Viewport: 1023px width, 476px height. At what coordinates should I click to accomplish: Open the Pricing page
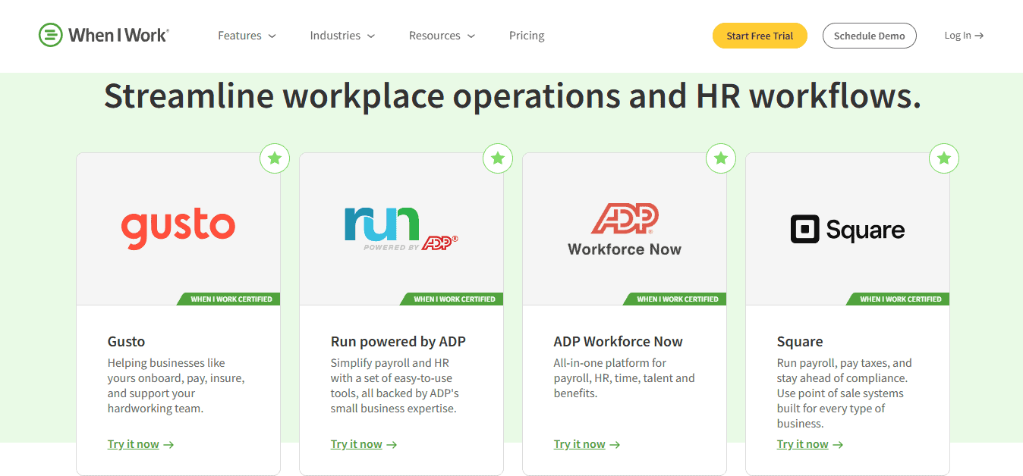point(527,36)
